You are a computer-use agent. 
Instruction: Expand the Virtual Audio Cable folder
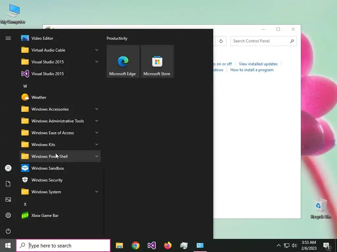click(x=60, y=50)
